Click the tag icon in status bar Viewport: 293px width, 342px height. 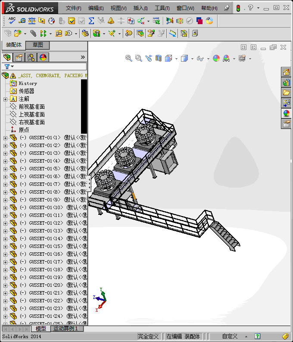point(285,336)
